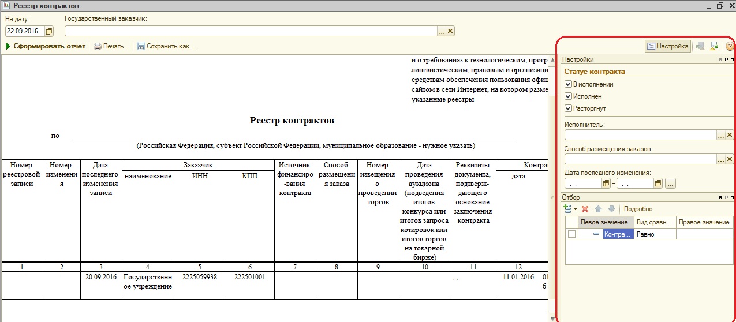Open selection list for Государственный заказчик

pyautogui.click(x=442, y=31)
